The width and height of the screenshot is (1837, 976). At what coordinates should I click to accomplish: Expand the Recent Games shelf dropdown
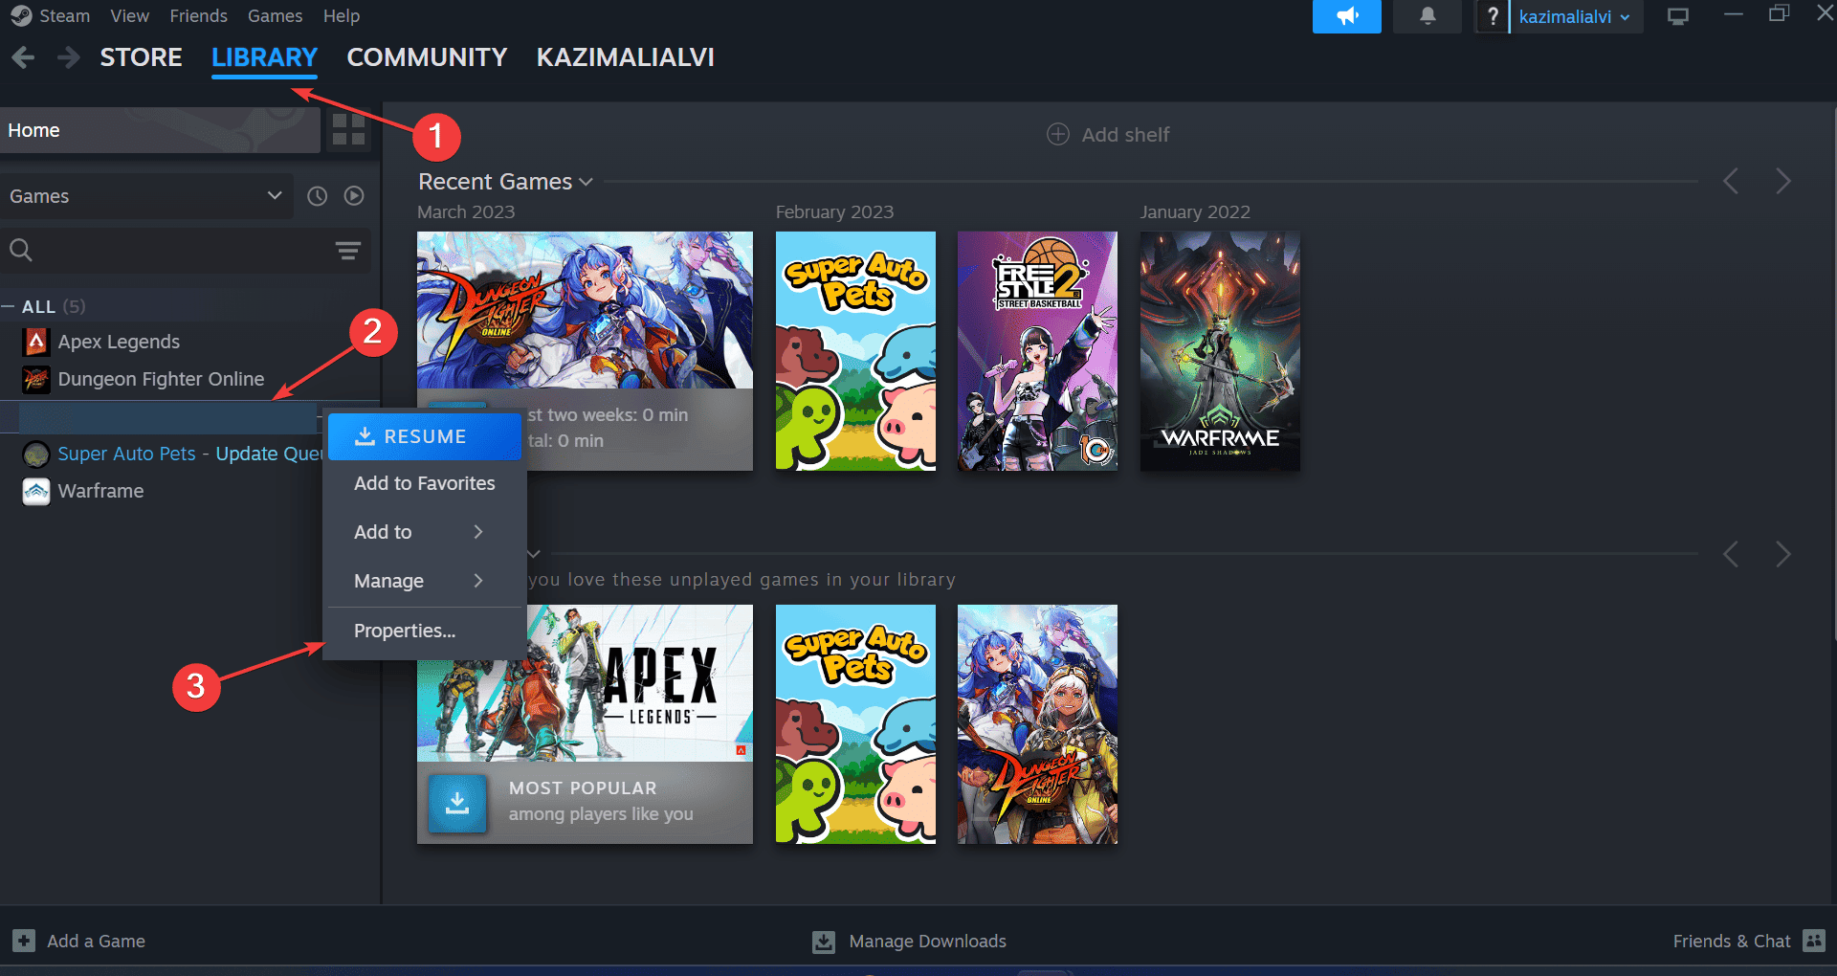coord(586,182)
